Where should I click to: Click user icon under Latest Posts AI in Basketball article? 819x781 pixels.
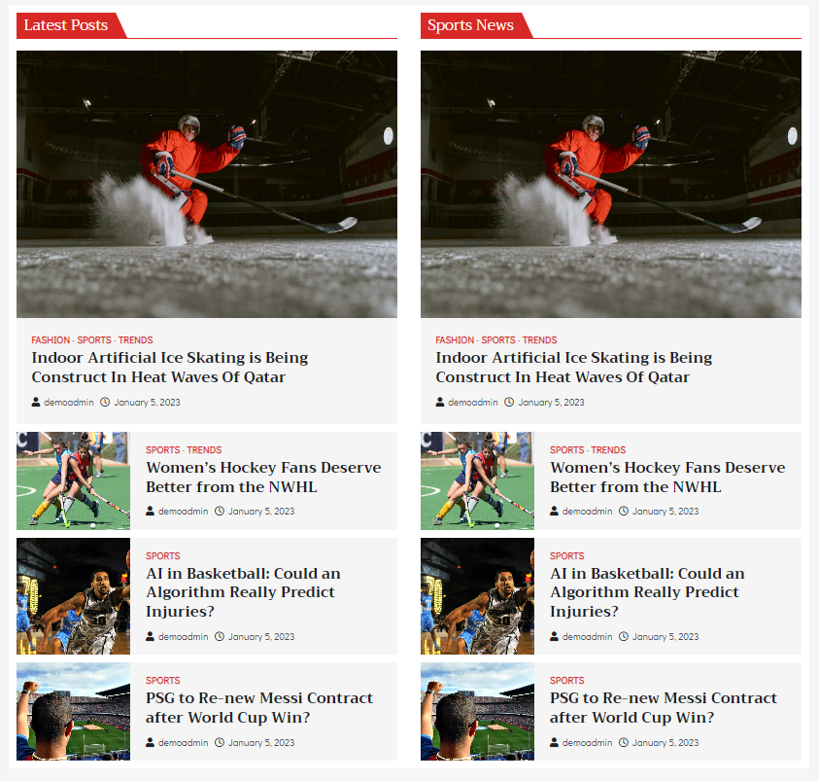pos(150,636)
